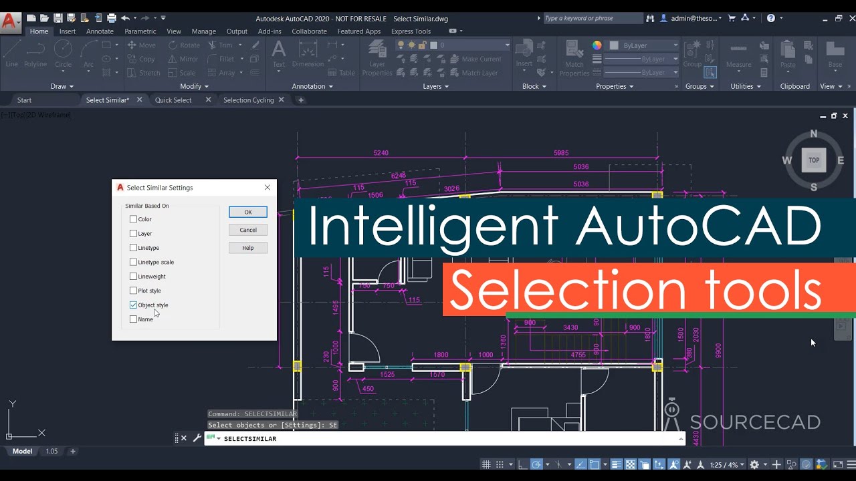Open the Dimension tool
The height and width of the screenshot is (481, 856).
click(308, 53)
